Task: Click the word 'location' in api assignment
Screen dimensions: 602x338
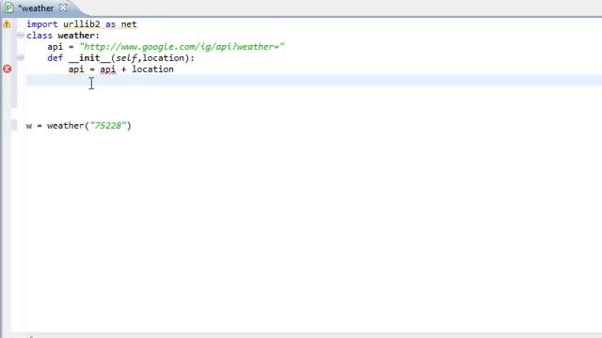Action: point(152,69)
